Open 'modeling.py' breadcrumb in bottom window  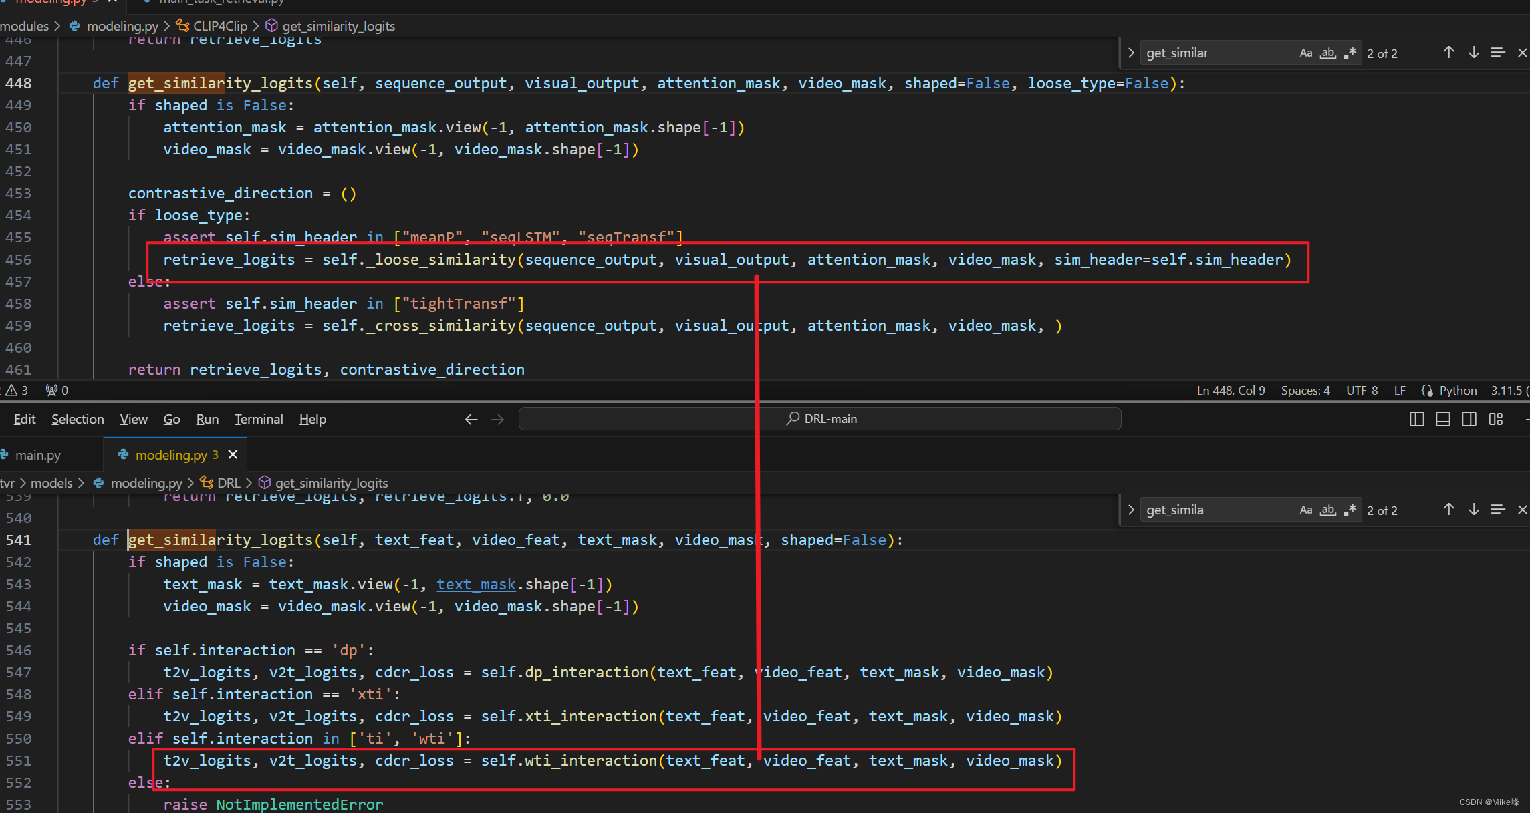(146, 483)
